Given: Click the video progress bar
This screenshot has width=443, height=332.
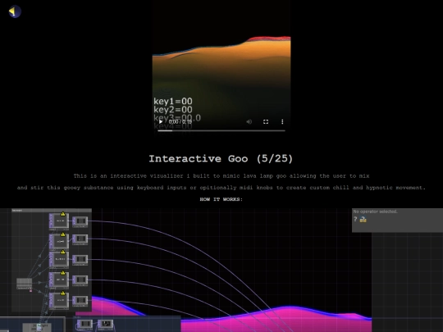Looking at the screenshot, I should point(221,130).
